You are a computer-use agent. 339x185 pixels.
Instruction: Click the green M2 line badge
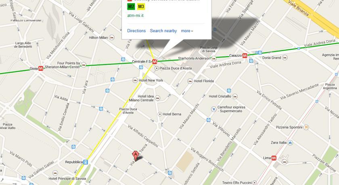coord(131,6)
